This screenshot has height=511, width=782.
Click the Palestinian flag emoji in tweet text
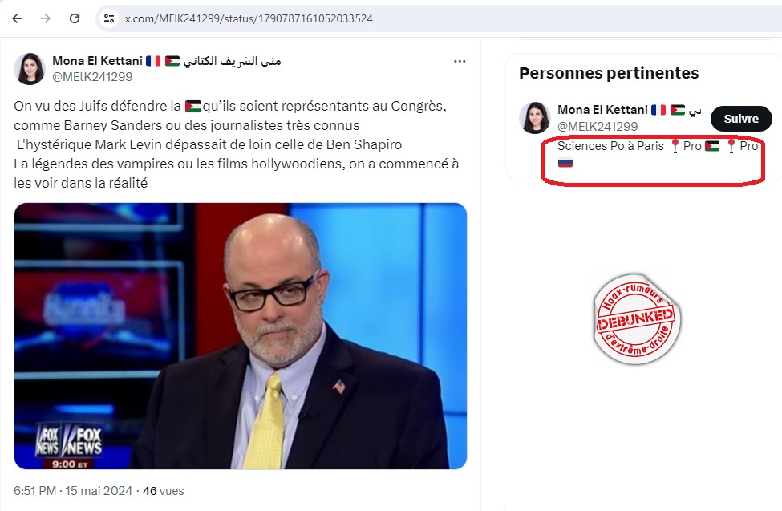click(193, 107)
